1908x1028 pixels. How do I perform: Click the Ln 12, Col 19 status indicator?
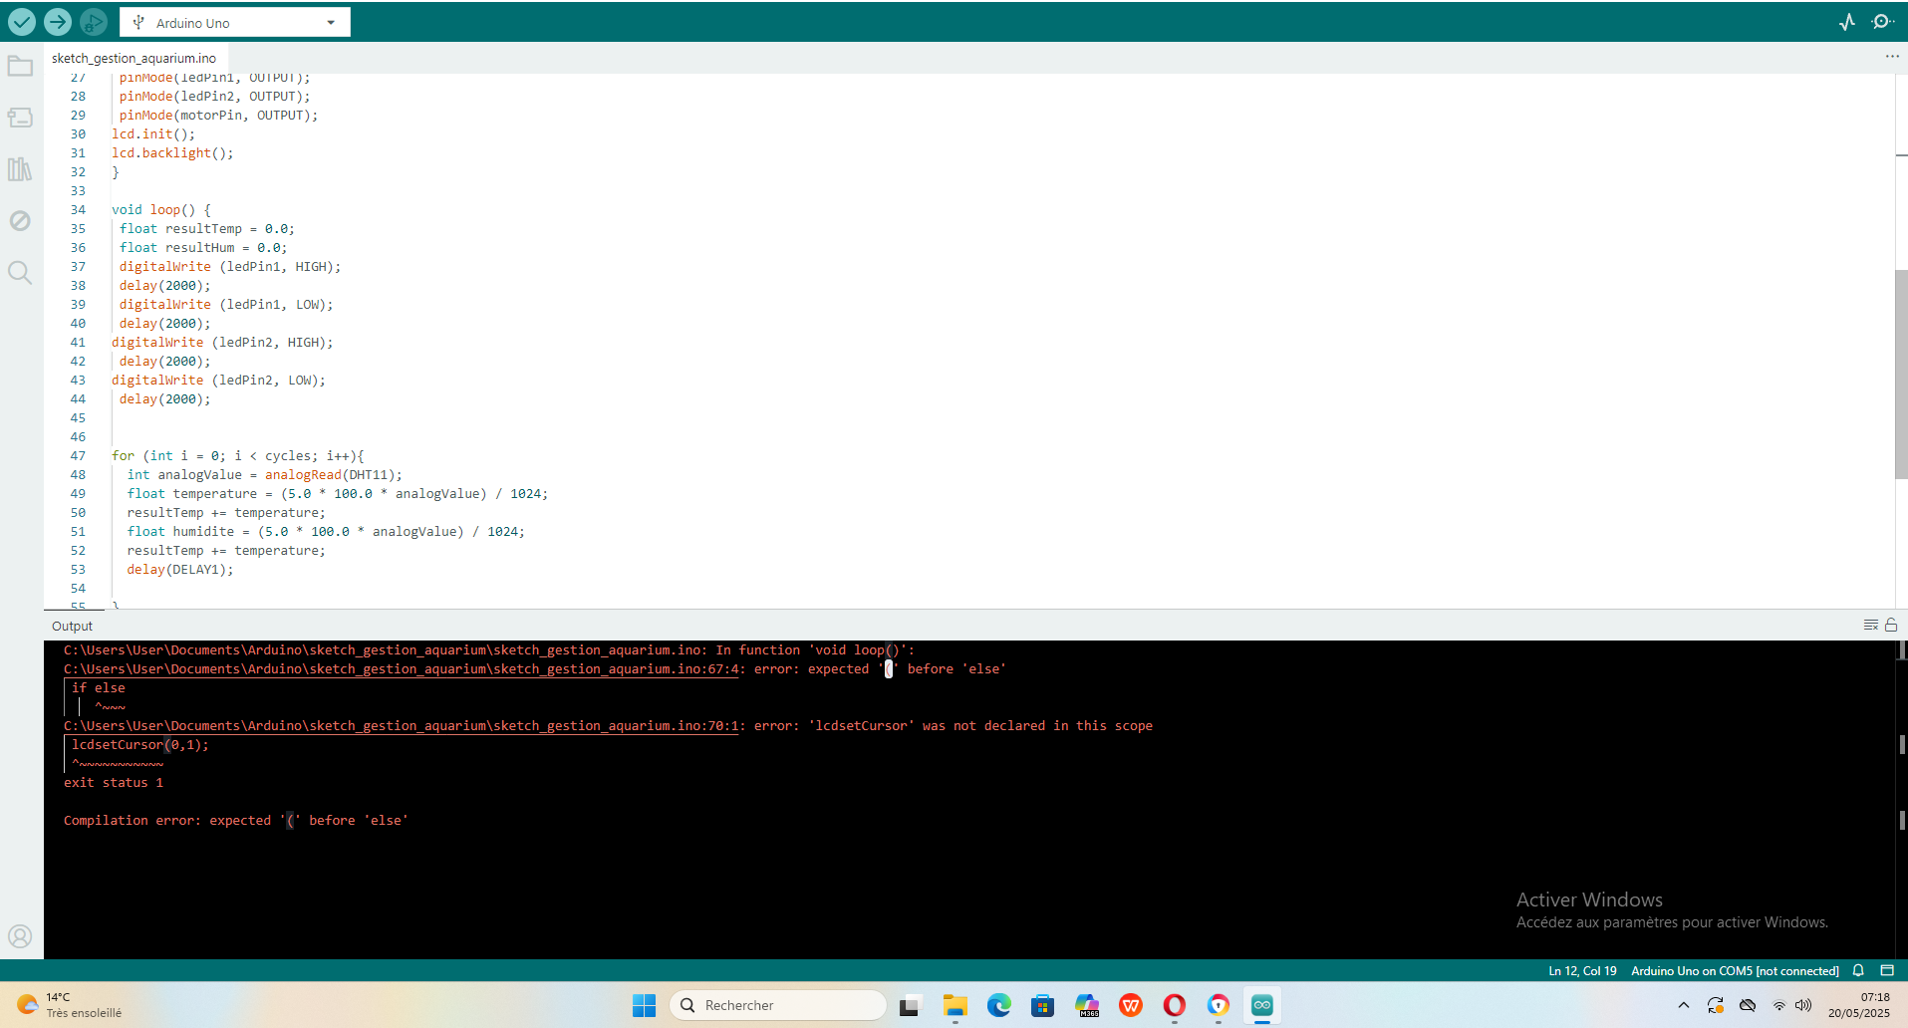click(1582, 970)
